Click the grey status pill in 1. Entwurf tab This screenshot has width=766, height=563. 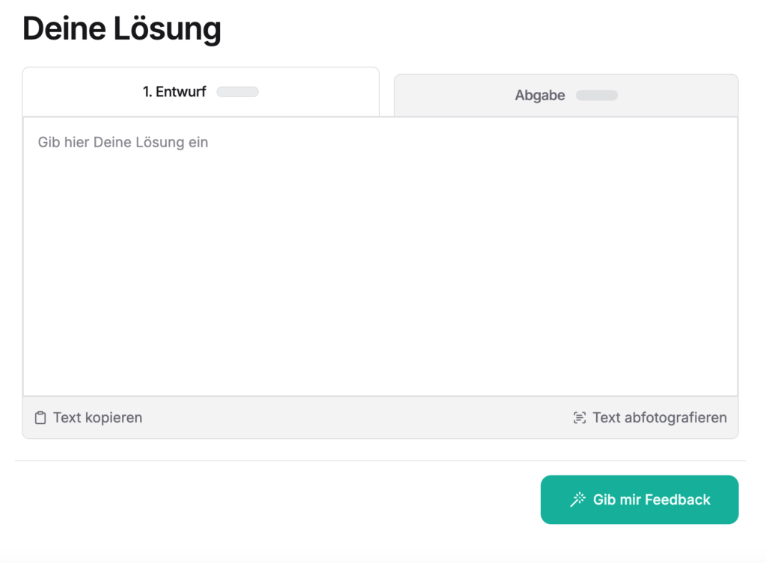[x=237, y=92]
